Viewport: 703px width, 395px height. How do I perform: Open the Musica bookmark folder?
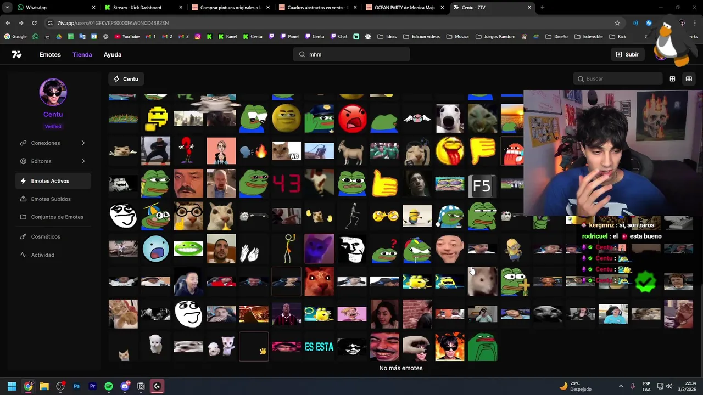point(457,37)
